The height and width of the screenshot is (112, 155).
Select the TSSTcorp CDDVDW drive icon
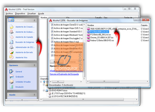click(x=50, y=93)
